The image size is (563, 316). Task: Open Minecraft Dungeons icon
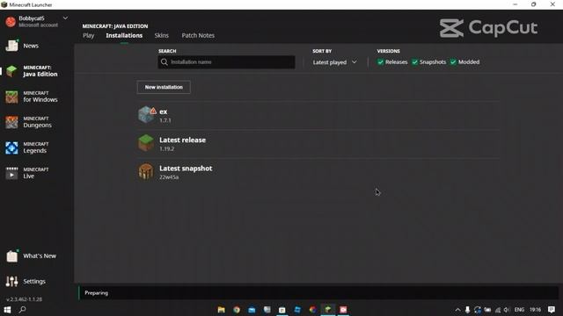[11, 122]
